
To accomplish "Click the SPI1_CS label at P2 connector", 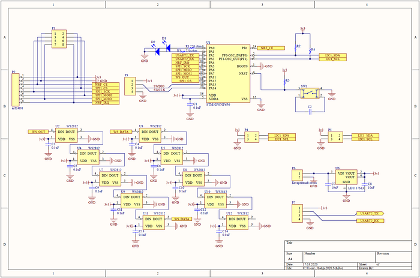I will 106,88.
